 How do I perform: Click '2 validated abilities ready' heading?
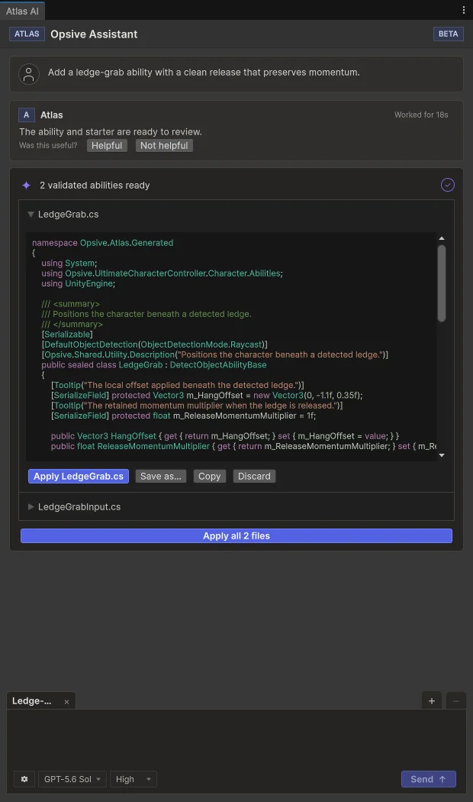click(95, 185)
